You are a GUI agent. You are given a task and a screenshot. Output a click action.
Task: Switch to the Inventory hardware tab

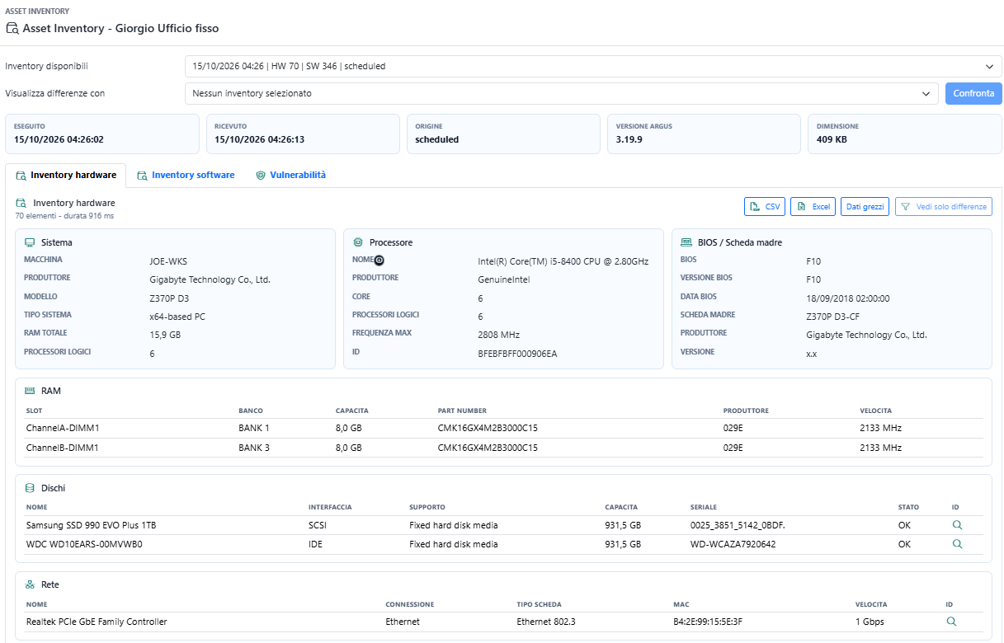tap(66, 175)
